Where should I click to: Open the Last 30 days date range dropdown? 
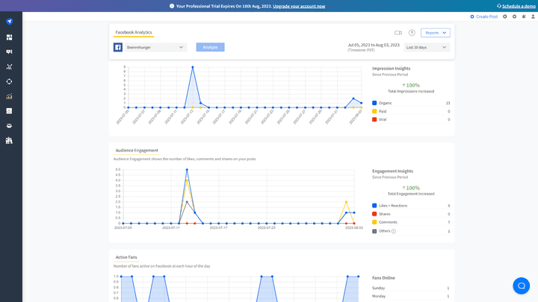pyautogui.click(x=427, y=47)
